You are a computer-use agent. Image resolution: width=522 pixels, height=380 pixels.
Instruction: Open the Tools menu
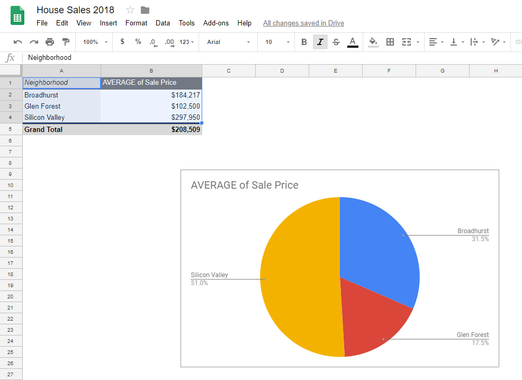click(186, 23)
